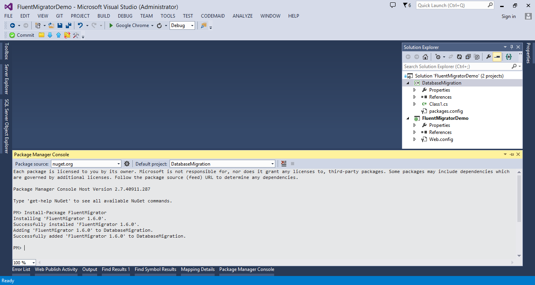The image size is (535, 285).
Task: Click the Show All Files icon
Action: tap(477, 57)
